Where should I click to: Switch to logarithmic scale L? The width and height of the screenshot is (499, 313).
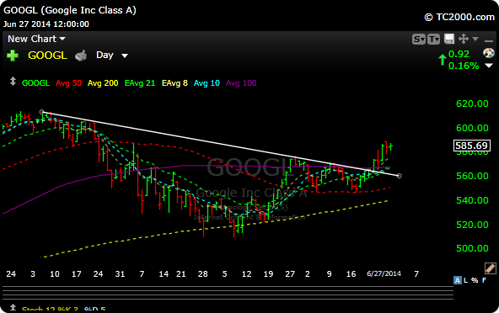(x=466, y=280)
